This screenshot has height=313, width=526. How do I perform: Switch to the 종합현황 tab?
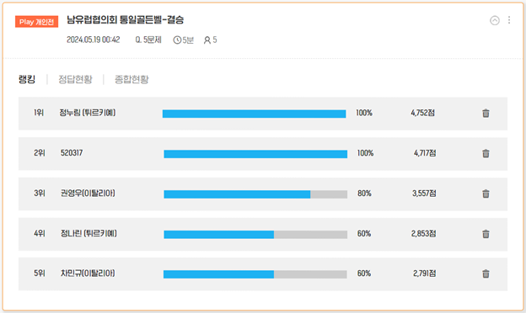click(x=131, y=79)
